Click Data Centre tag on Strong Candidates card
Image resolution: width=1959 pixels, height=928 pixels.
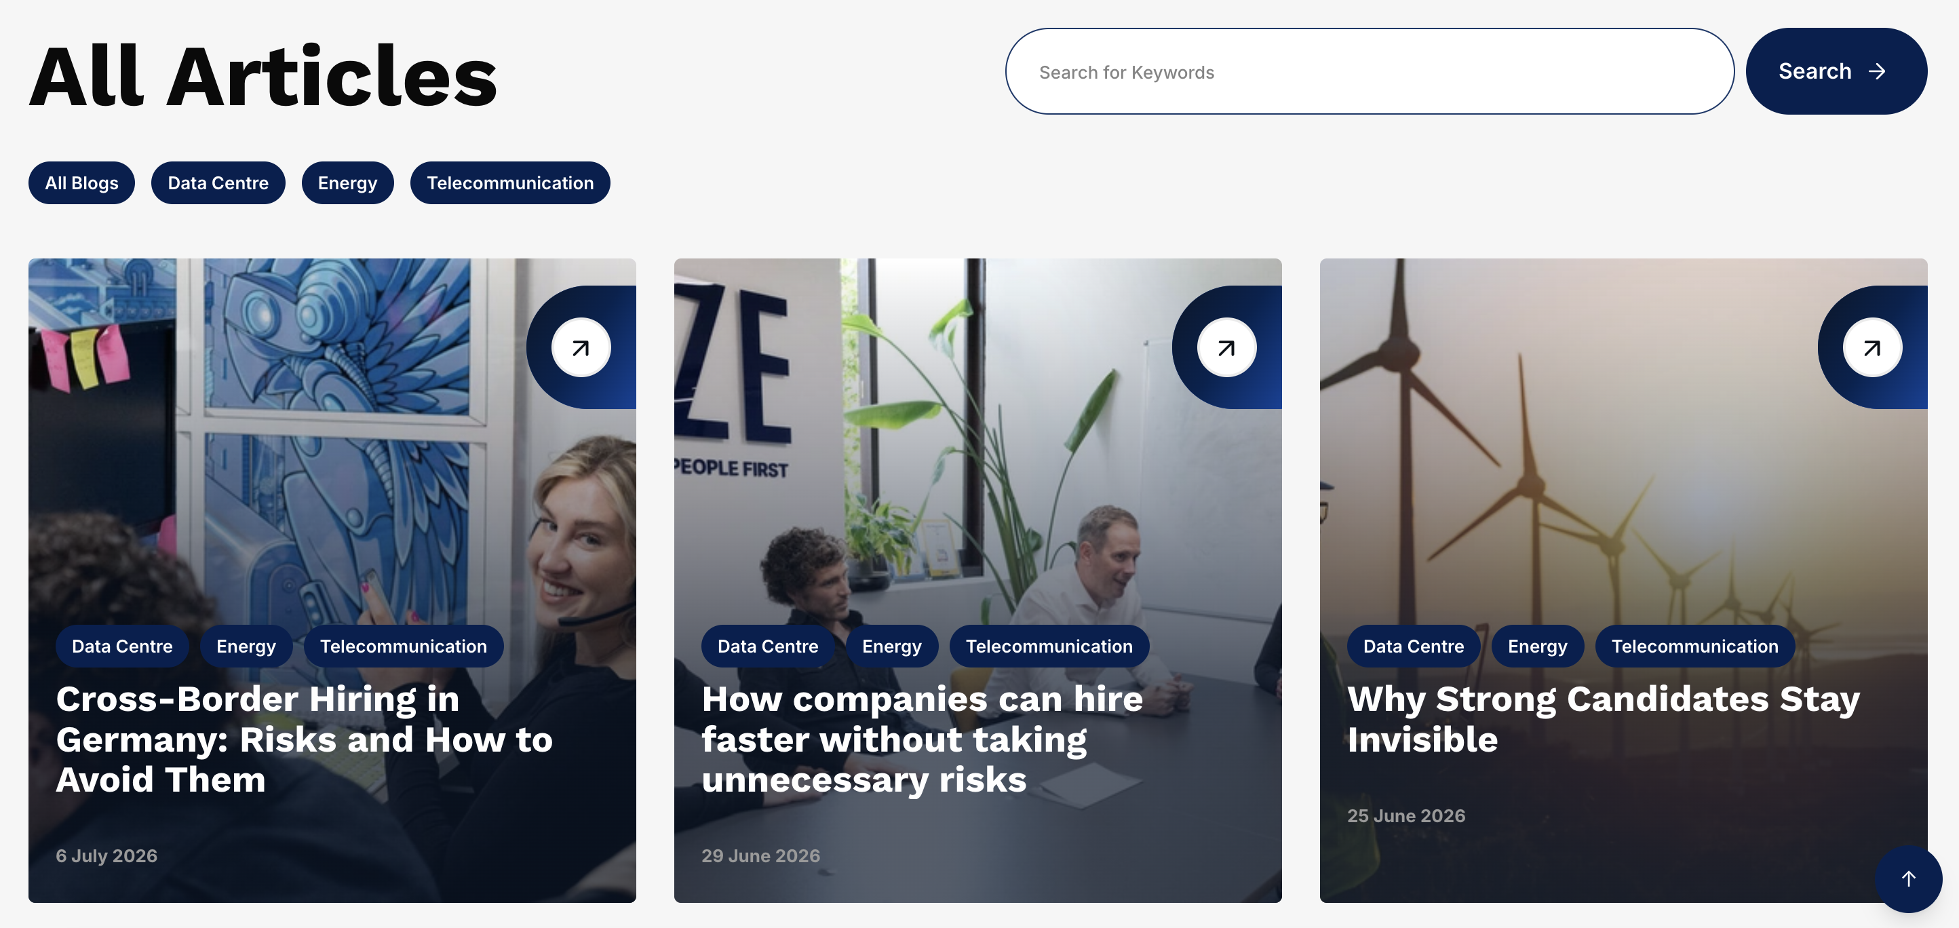coord(1414,646)
